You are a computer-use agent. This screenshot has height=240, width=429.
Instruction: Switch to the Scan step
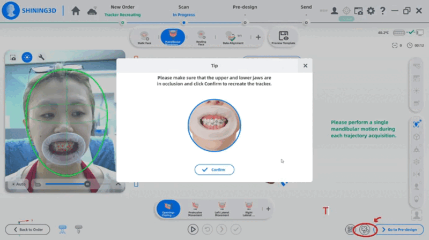coord(183,7)
